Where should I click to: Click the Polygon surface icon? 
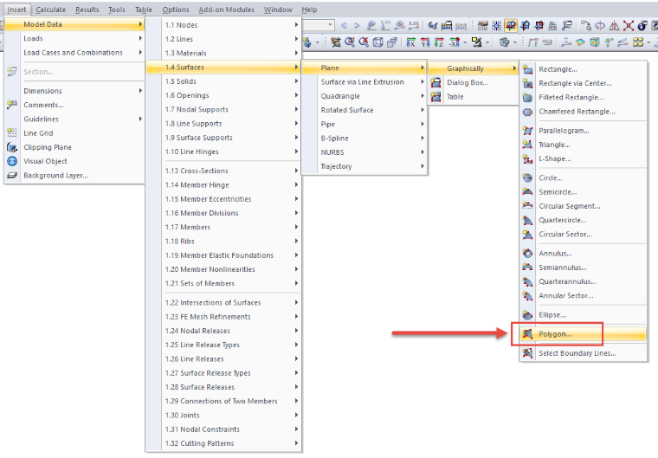[527, 334]
